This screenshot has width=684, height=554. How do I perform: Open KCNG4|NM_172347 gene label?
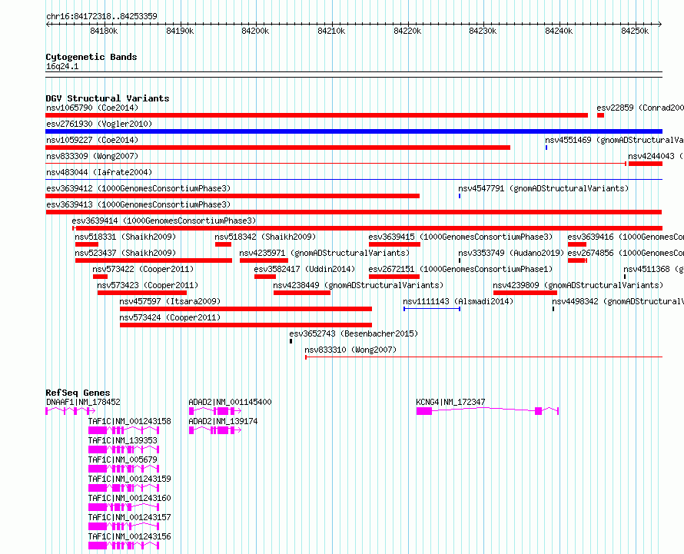[450, 402]
